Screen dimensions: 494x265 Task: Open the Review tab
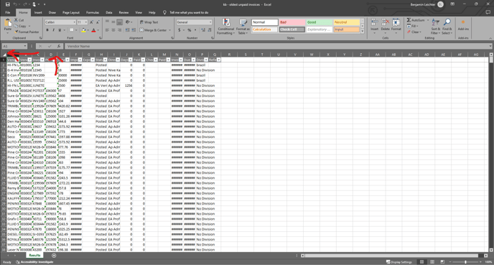point(124,13)
